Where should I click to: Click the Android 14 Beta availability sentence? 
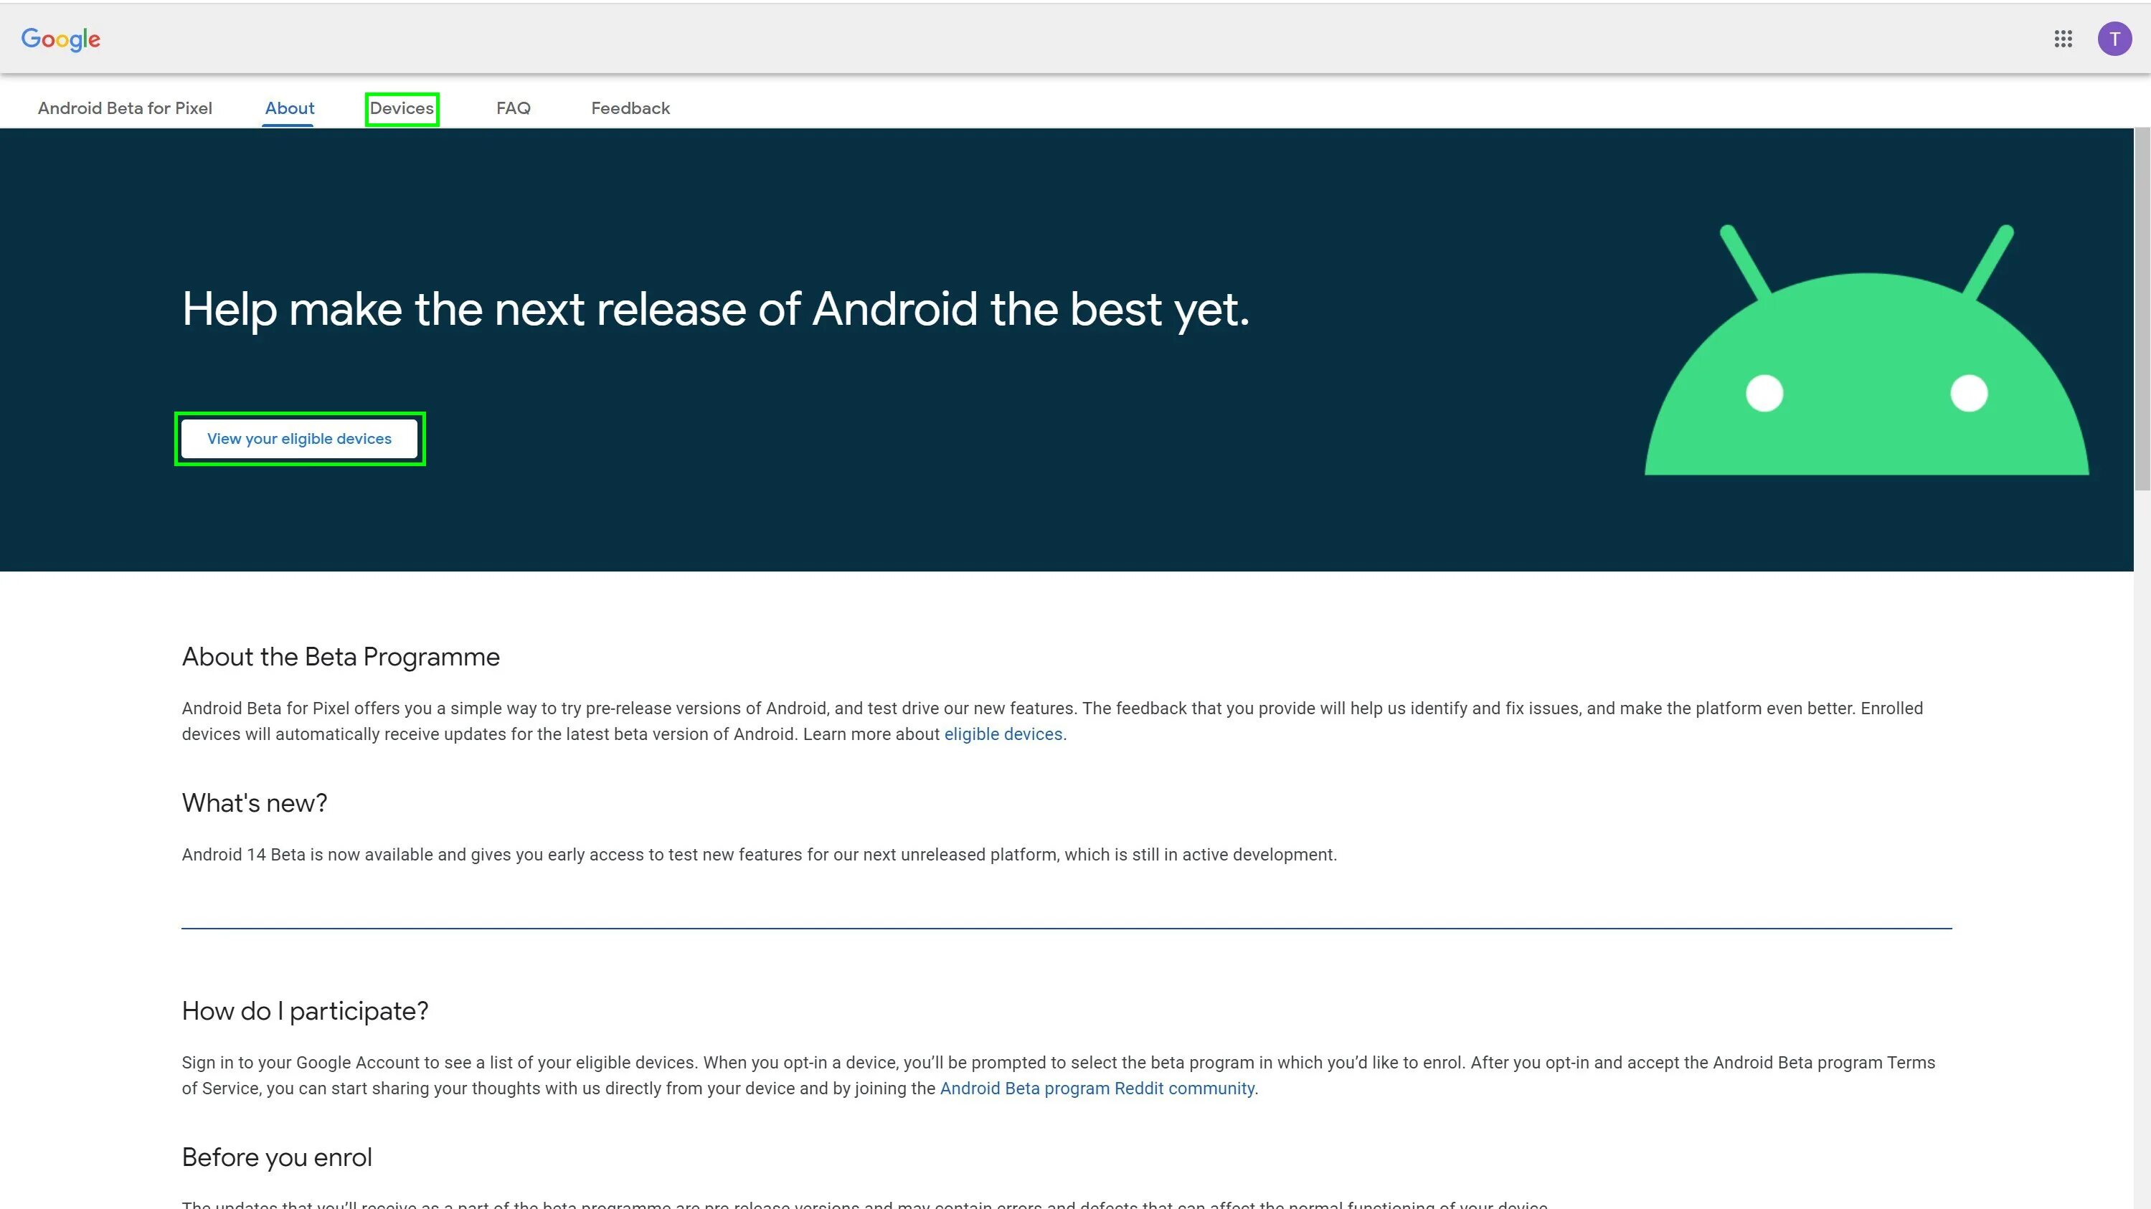coord(759,855)
